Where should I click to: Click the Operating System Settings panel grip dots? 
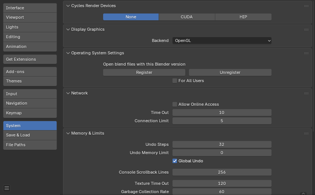(306, 53)
